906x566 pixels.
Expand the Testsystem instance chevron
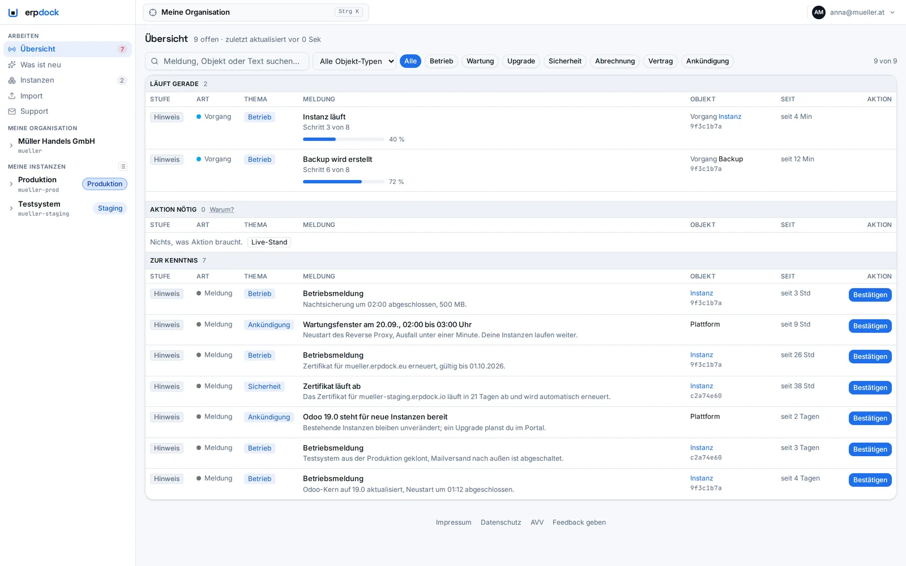11,208
